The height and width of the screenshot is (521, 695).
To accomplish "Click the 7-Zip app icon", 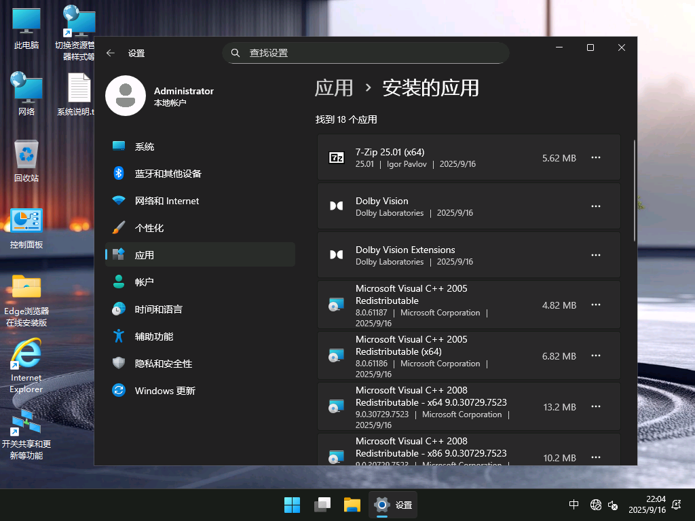I will tap(337, 157).
